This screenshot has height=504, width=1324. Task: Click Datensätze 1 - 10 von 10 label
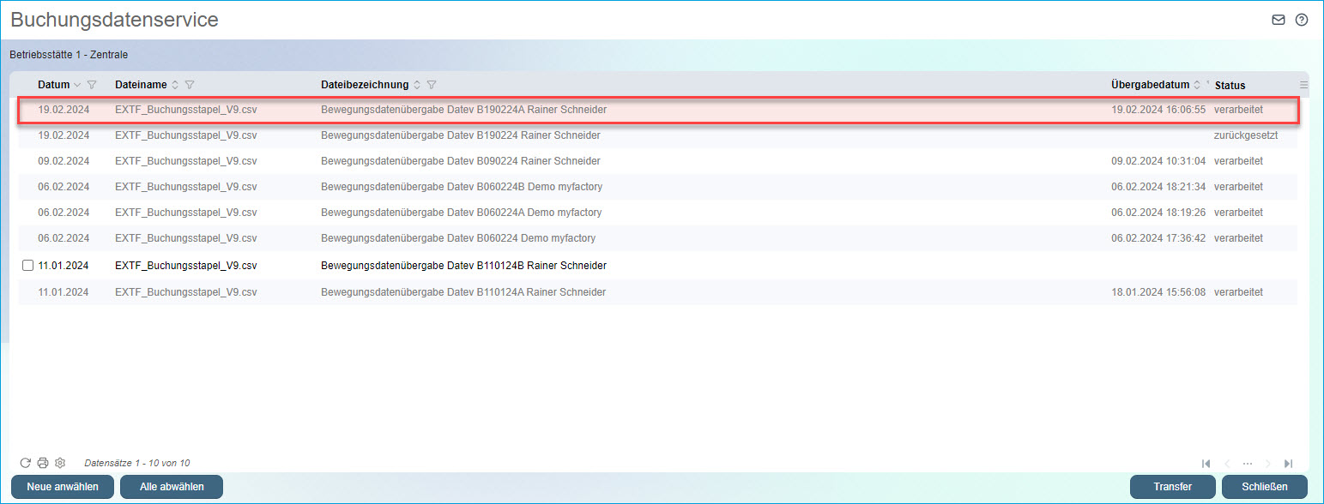pos(137,463)
